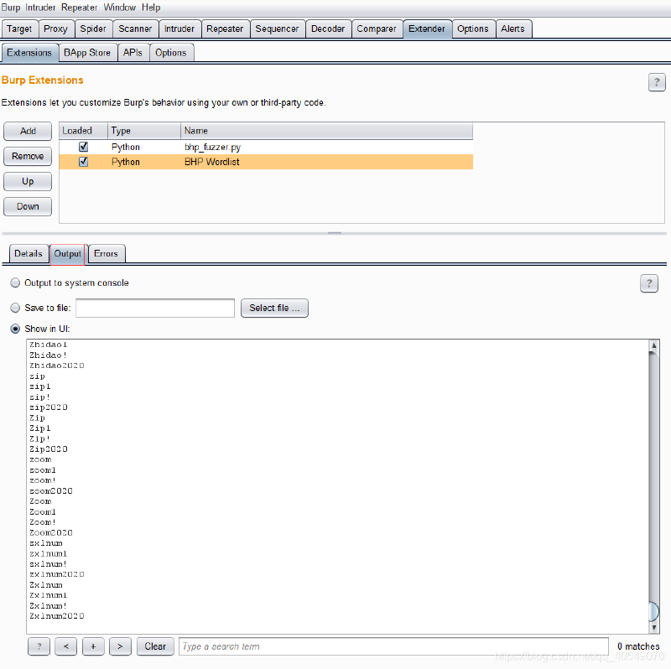Open search help with the ? button
The width and height of the screenshot is (671, 669).
point(39,646)
